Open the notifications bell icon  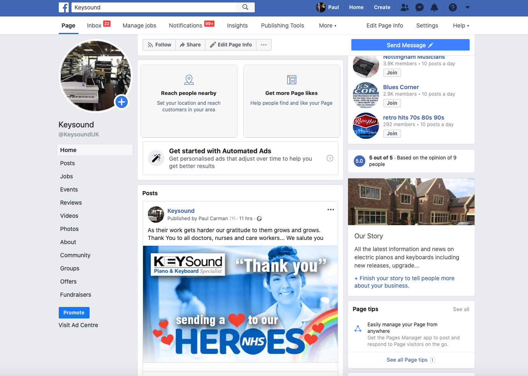point(434,7)
